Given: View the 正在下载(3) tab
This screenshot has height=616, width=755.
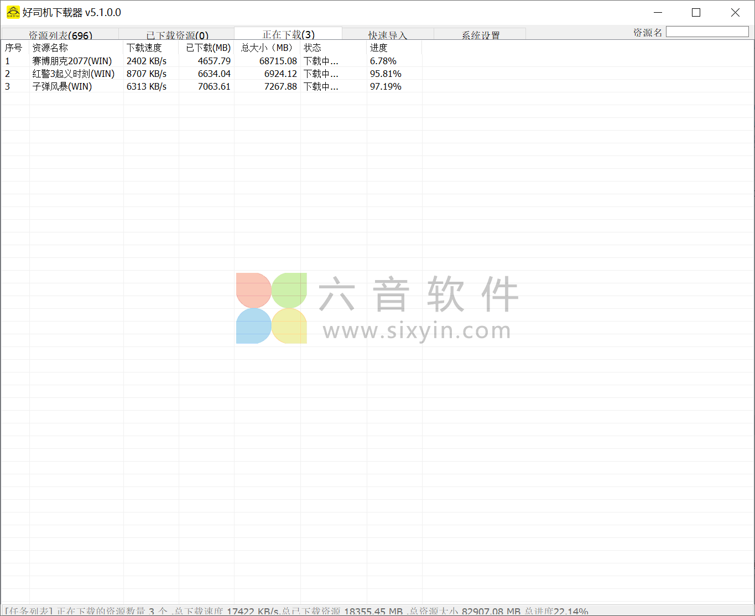Looking at the screenshot, I should point(288,33).
